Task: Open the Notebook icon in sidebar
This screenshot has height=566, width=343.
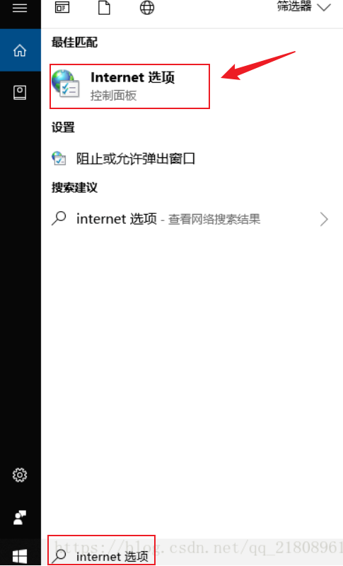Action: (x=20, y=93)
